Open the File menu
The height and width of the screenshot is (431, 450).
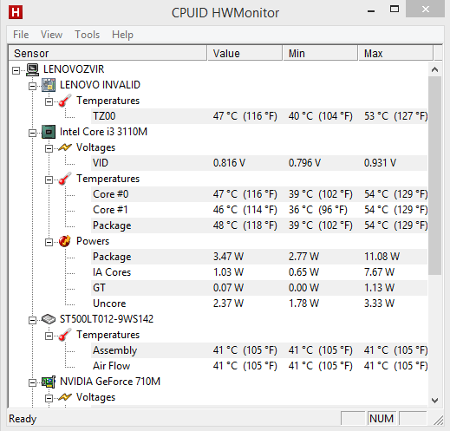pyautogui.click(x=21, y=35)
